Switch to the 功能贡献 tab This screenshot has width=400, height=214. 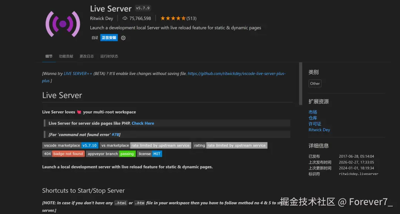click(66, 56)
